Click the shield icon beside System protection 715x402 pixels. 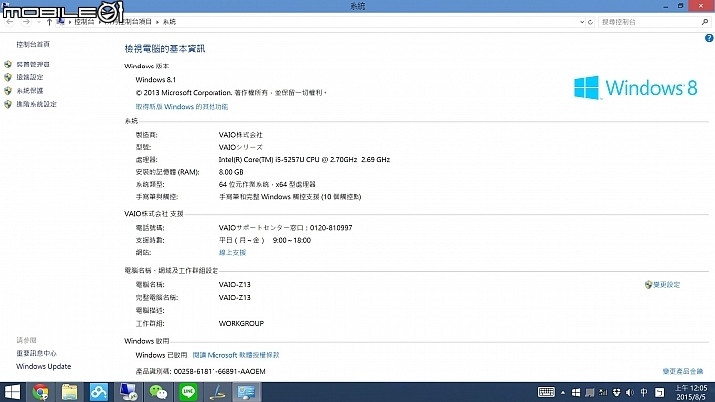[8, 91]
